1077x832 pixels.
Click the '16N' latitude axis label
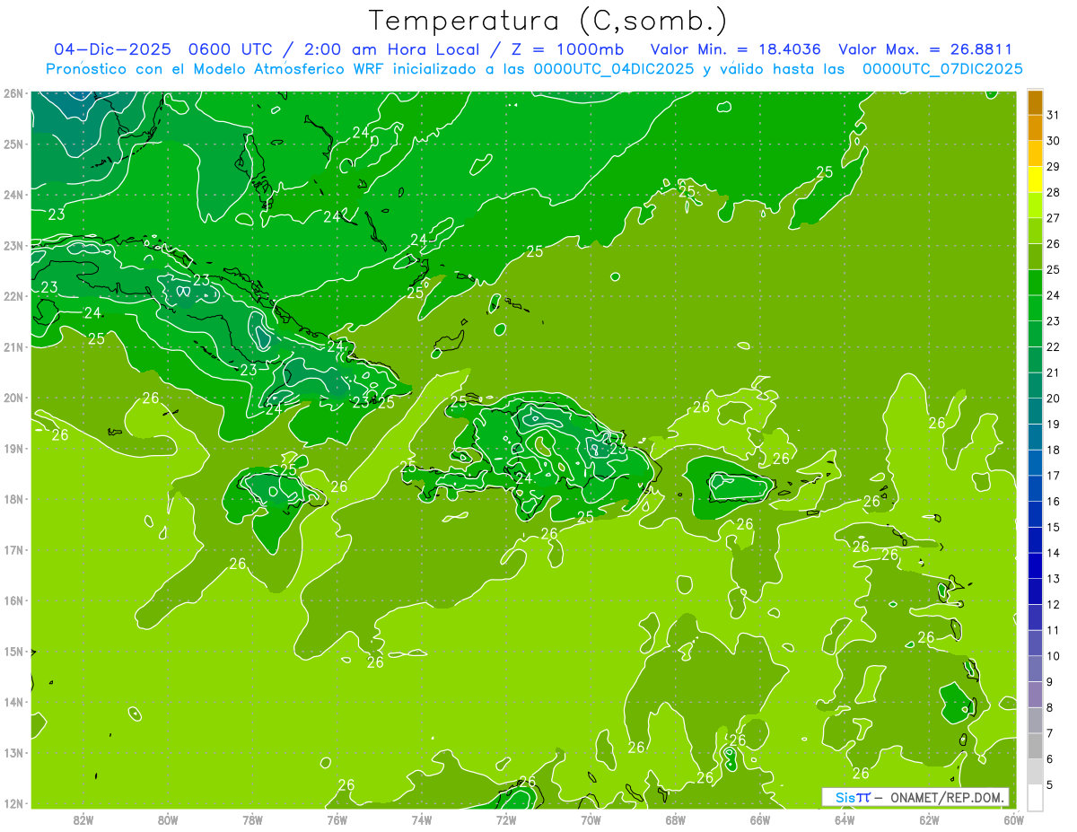(13, 600)
